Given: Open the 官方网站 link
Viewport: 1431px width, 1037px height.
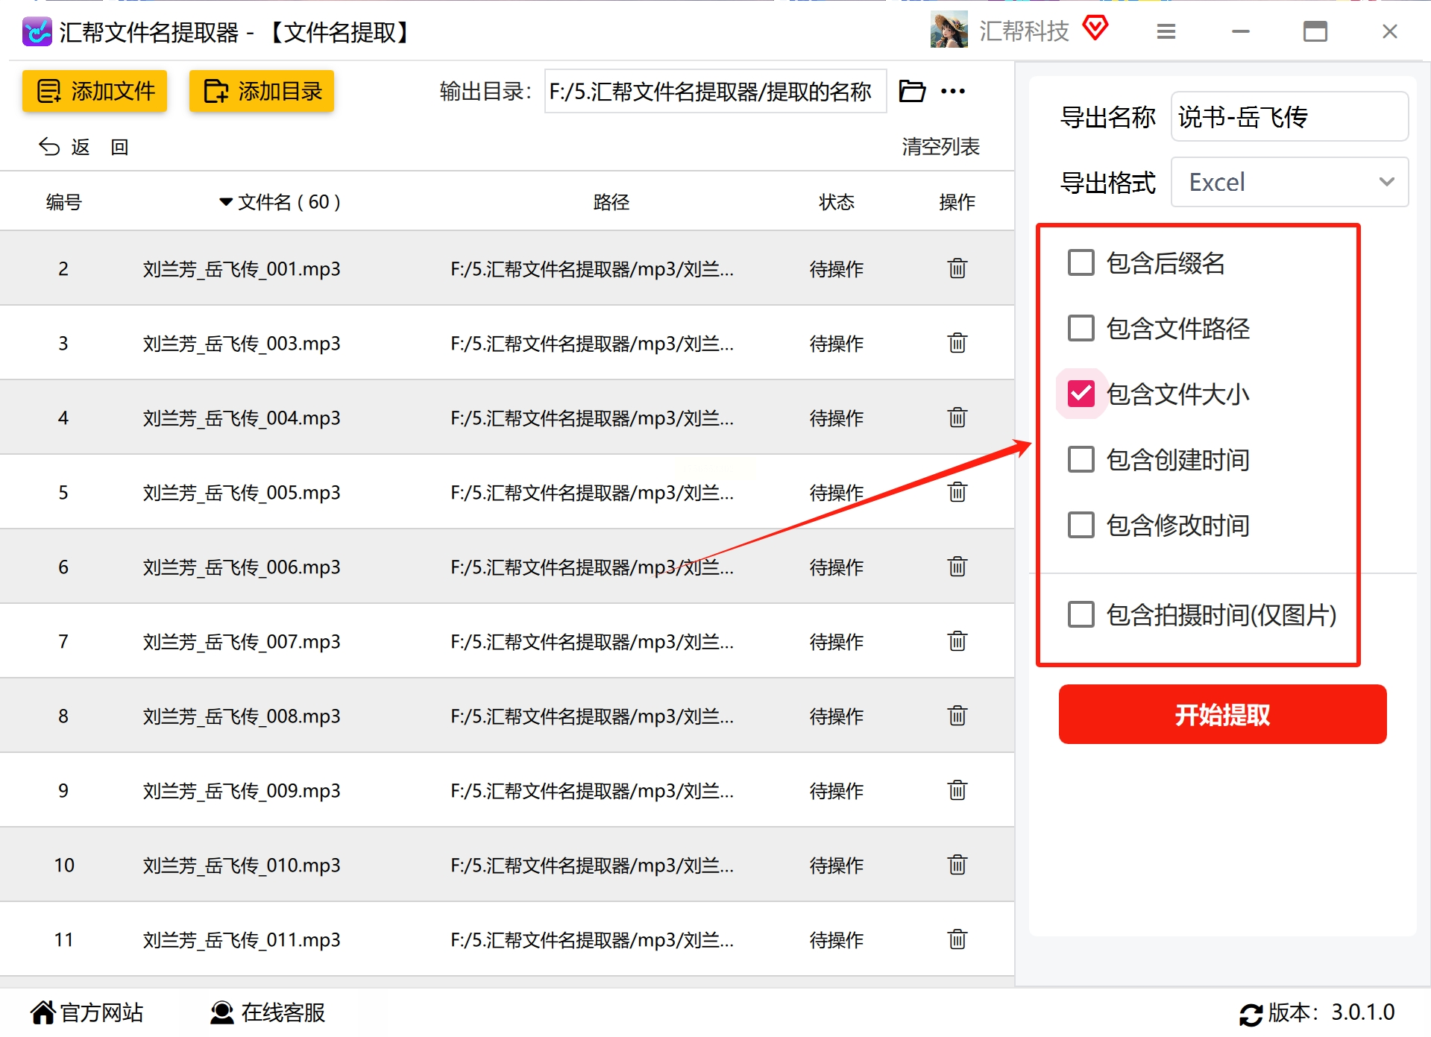Looking at the screenshot, I should pyautogui.click(x=87, y=1012).
